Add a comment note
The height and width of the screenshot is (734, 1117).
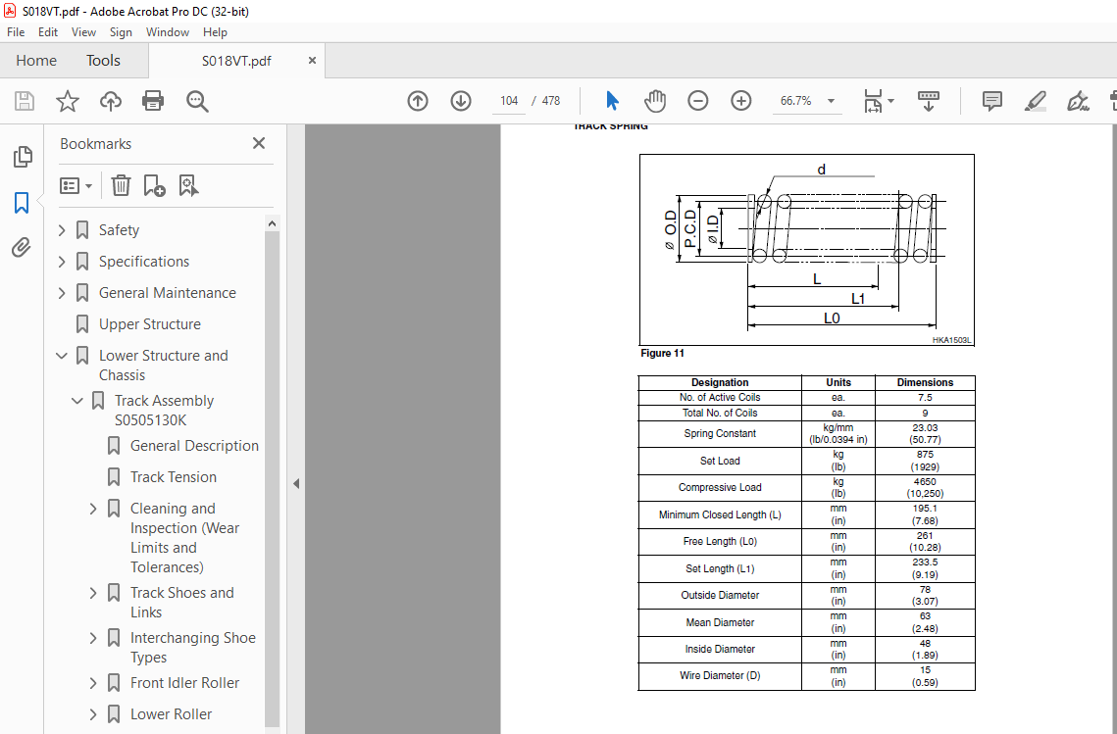pyautogui.click(x=991, y=101)
